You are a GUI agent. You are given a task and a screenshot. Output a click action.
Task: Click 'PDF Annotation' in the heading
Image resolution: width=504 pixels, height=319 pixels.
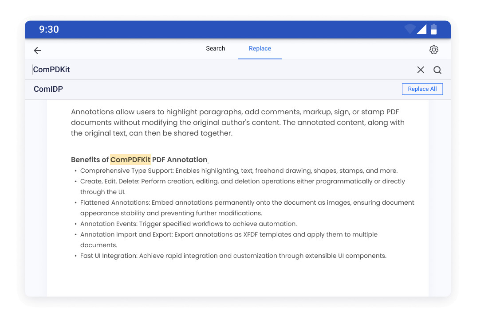click(x=180, y=160)
